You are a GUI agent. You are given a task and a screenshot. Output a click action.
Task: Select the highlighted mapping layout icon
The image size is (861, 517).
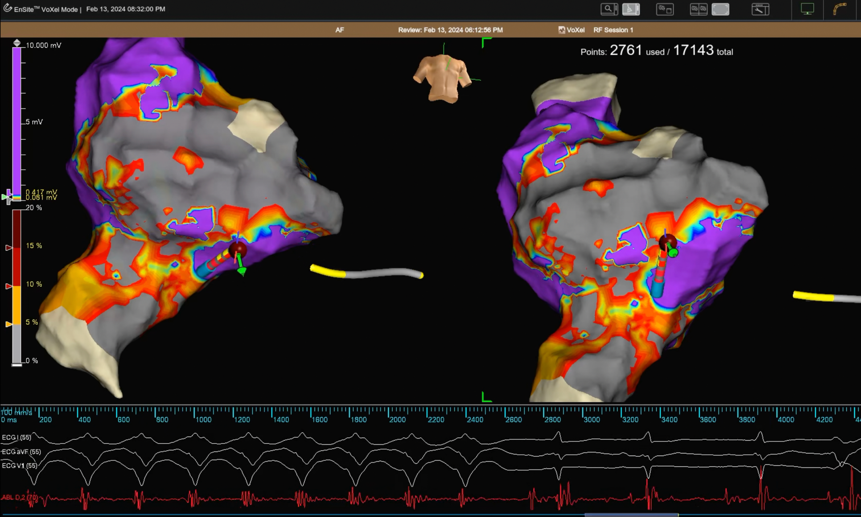tap(631, 9)
